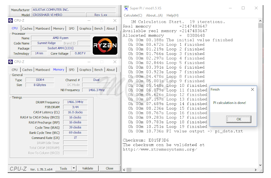Screen dimensions: 271x178
Task: Switch to Bench tab in lower CPU-Z window
Action: click(99, 70)
